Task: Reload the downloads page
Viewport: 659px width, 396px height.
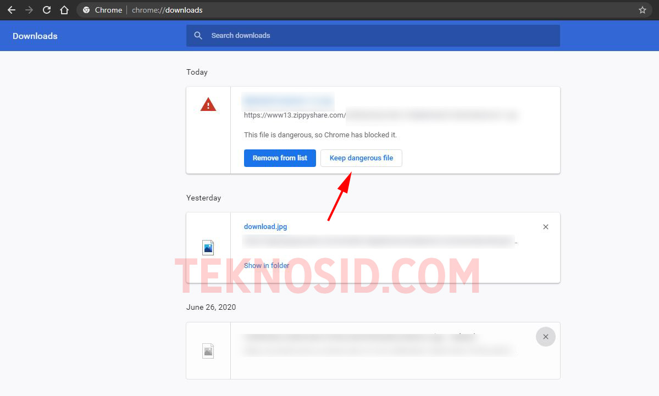Action: pyautogui.click(x=47, y=10)
